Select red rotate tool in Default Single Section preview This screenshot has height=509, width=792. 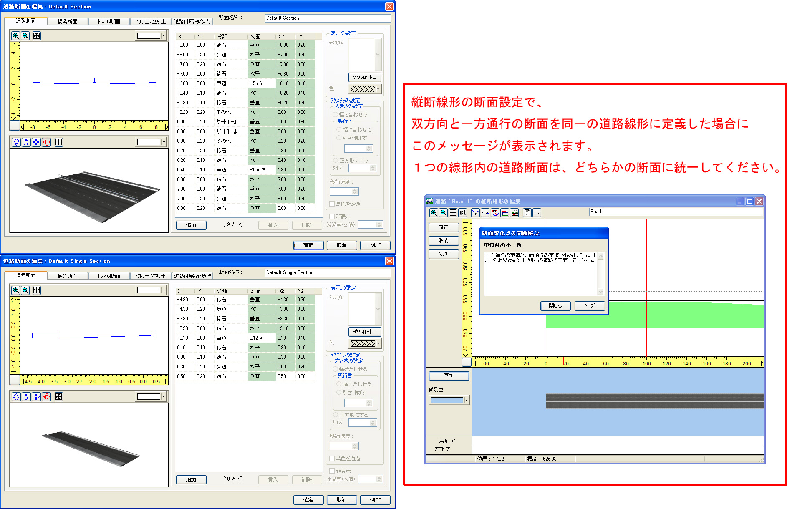tap(46, 397)
